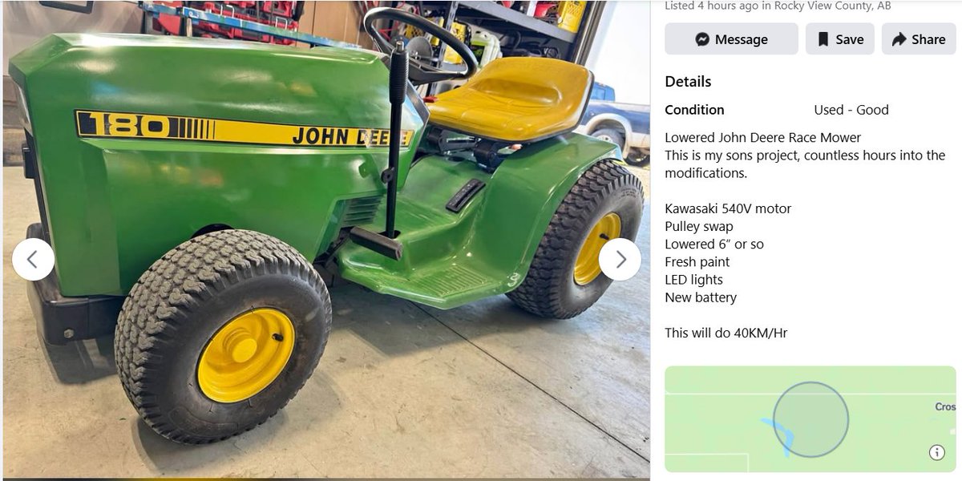This screenshot has width=962, height=481.
Task: Share this listing
Action: click(919, 38)
